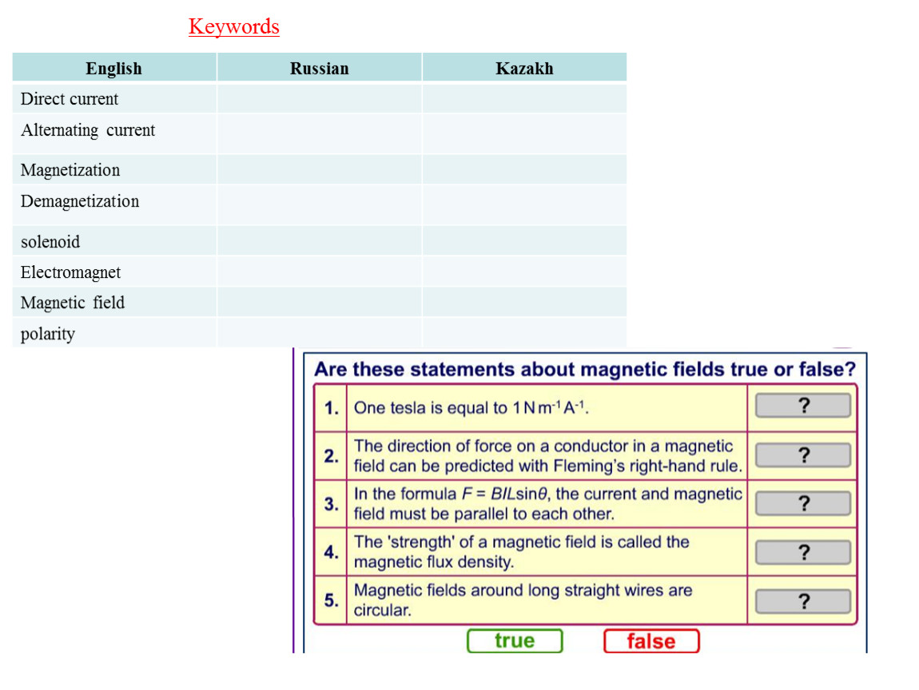Click the Kazakh cell for Demagnetization
The height and width of the screenshot is (690, 919).
point(524,205)
